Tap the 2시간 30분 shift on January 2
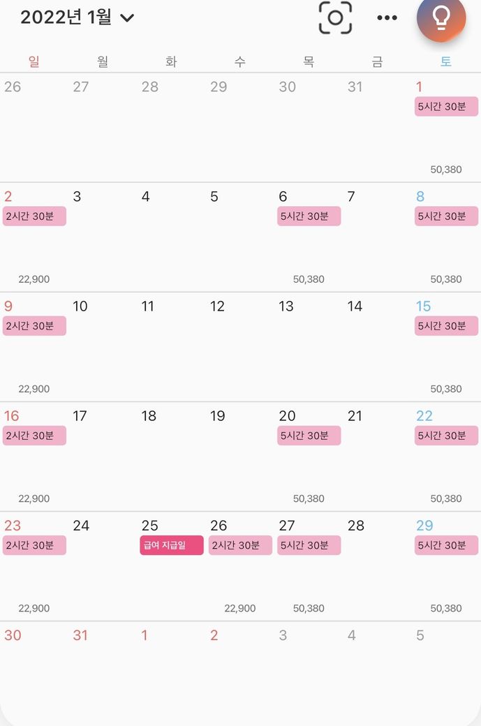 pos(34,216)
